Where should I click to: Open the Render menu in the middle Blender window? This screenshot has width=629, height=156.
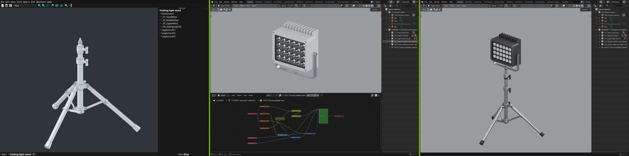pyautogui.click(x=227, y=2)
